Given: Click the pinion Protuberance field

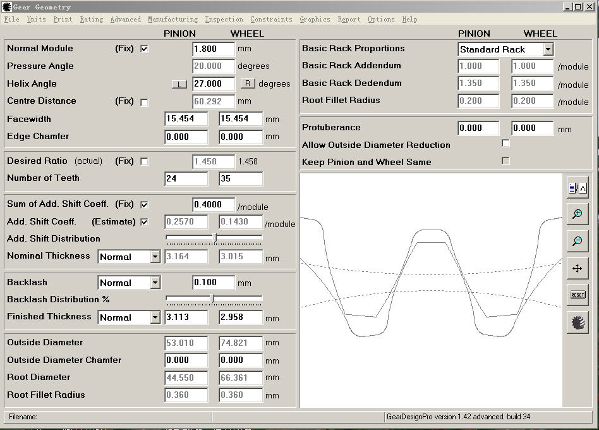Looking at the screenshot, I should 478,128.
